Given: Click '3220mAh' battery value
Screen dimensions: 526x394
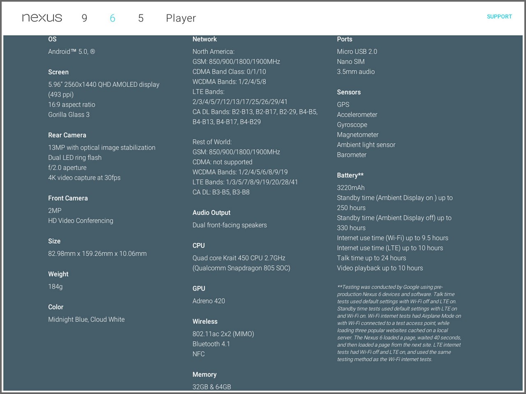Looking at the screenshot, I should (351, 188).
